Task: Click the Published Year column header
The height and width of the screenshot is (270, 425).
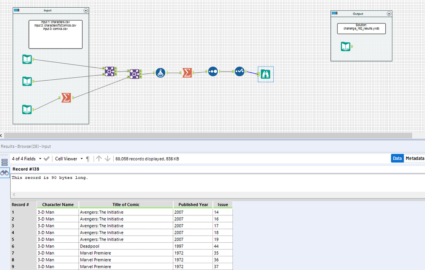Action: [193, 205]
